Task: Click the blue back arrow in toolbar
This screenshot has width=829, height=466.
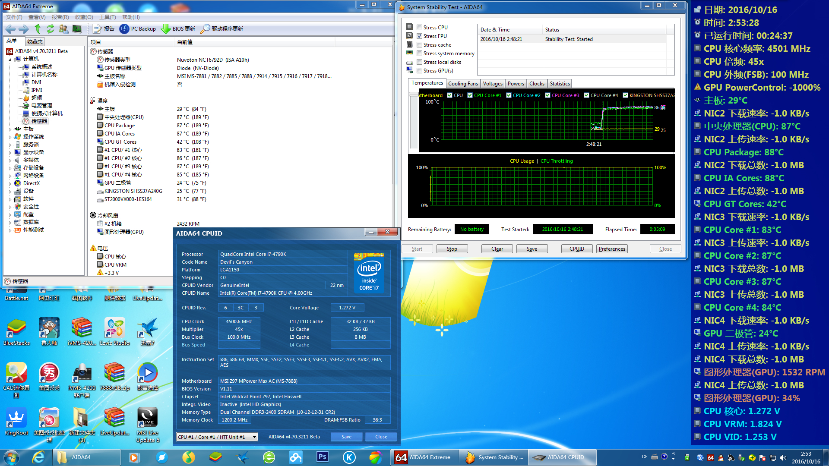Action: pos(10,29)
